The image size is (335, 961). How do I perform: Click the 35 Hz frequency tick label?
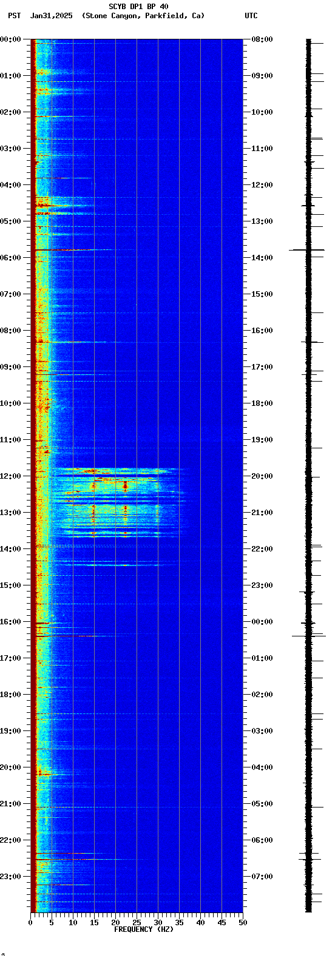pos(179,923)
